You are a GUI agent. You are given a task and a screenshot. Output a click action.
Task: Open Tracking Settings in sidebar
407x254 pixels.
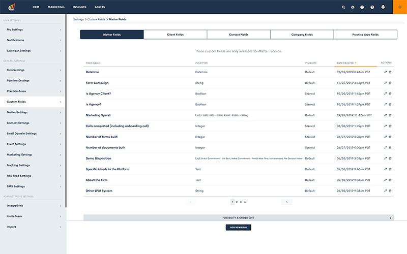click(33, 165)
